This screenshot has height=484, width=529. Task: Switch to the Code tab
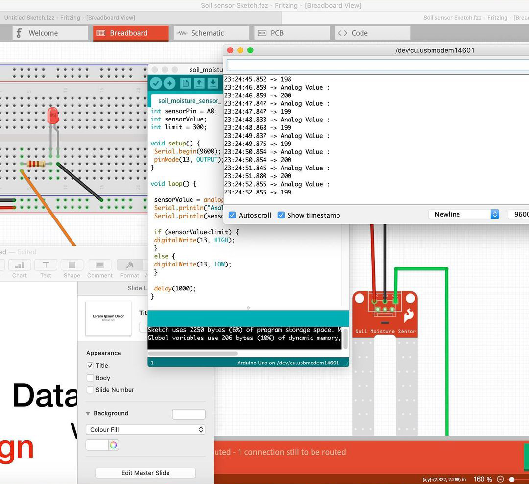click(x=372, y=33)
